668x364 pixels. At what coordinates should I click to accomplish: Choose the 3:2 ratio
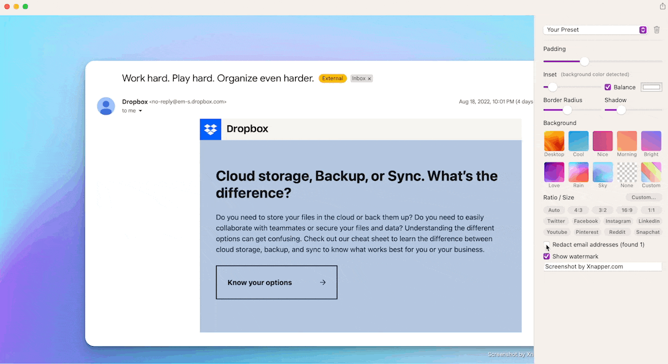point(602,210)
